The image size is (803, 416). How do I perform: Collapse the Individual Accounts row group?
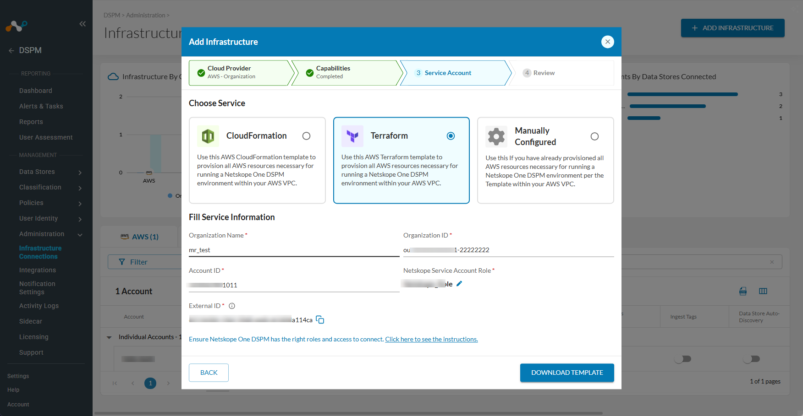[109, 337]
